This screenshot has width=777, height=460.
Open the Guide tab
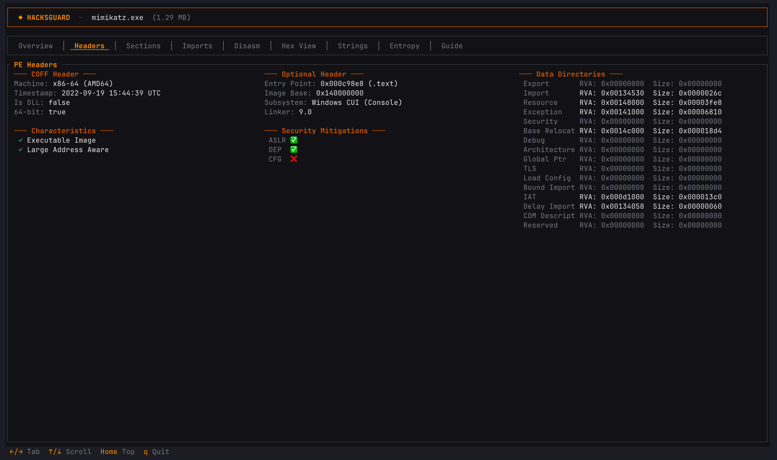tap(452, 46)
